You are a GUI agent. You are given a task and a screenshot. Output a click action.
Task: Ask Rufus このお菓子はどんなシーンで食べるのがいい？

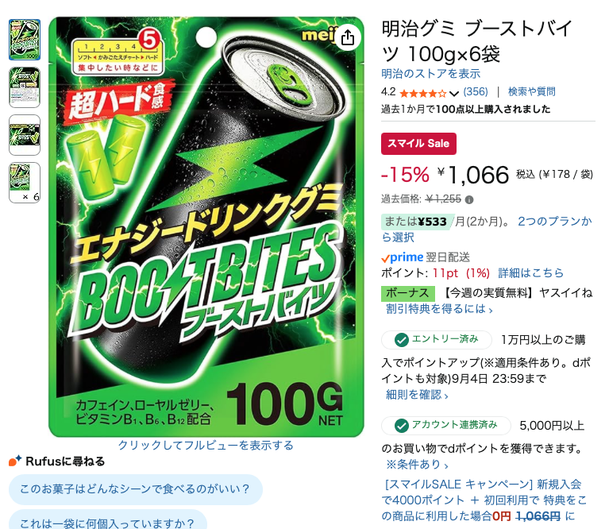pyautogui.click(x=136, y=489)
